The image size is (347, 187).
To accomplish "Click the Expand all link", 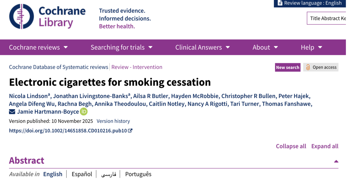I will [x=325, y=146].
